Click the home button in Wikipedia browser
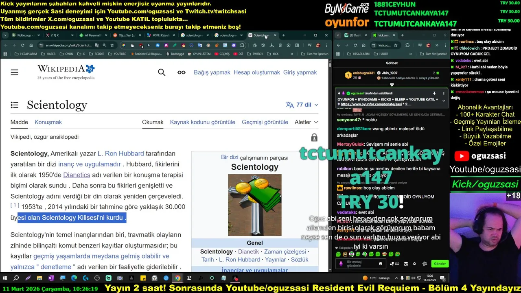The height and width of the screenshot is (293, 521). (x=31, y=45)
